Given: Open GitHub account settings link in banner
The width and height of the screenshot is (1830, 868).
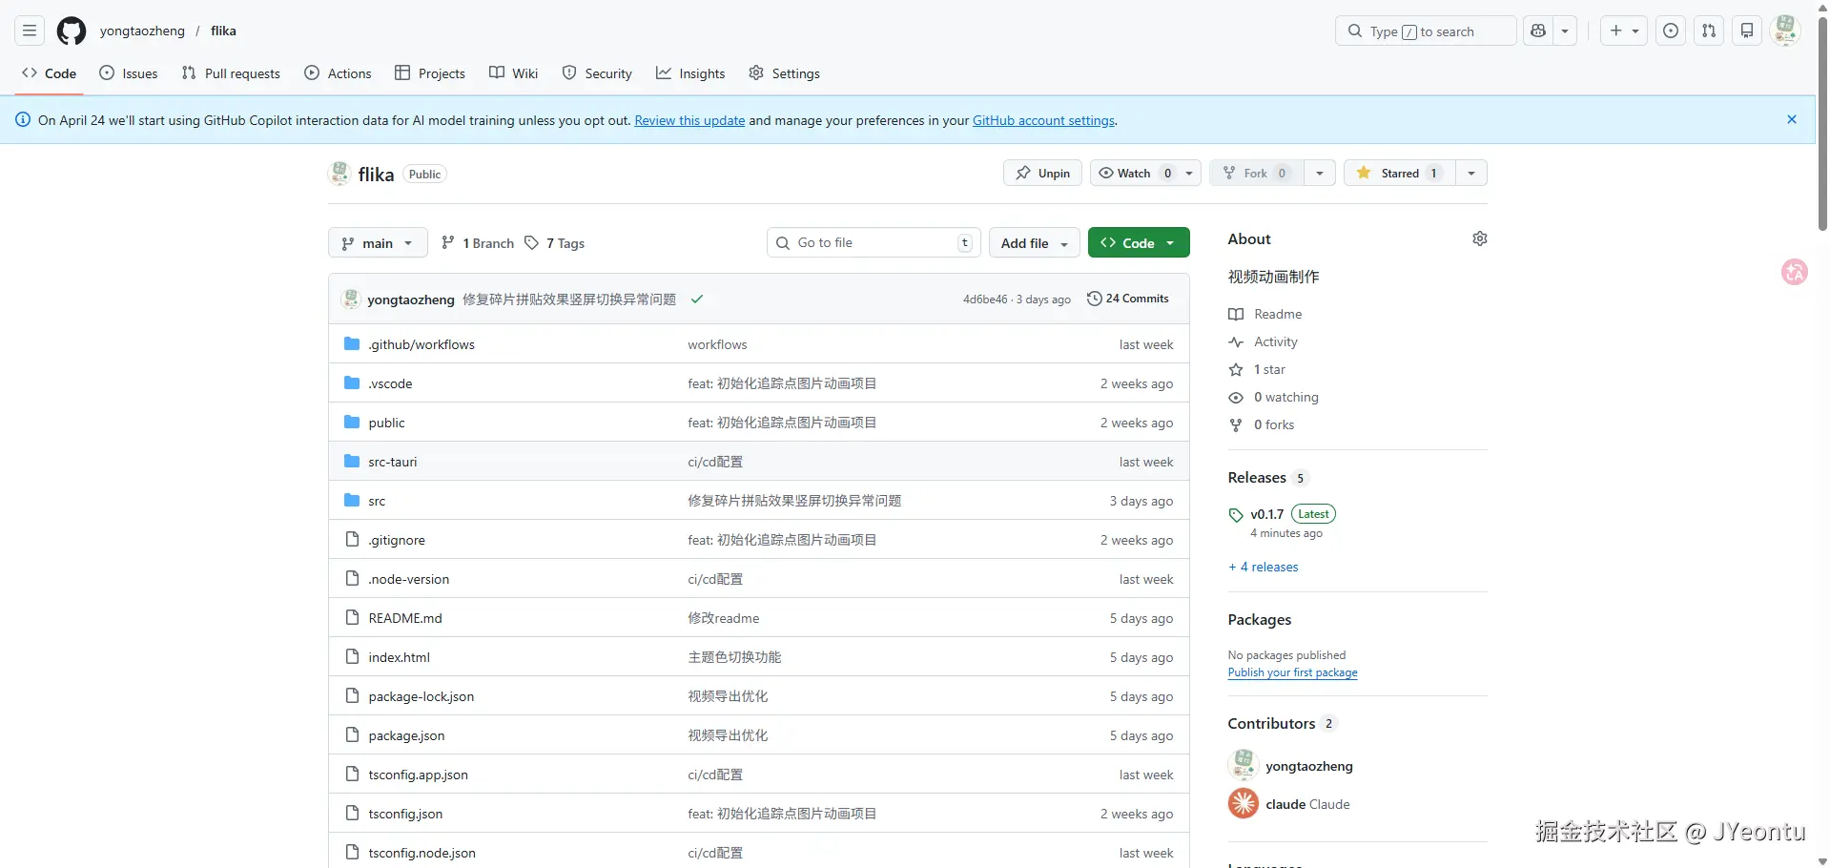Looking at the screenshot, I should click(1043, 120).
